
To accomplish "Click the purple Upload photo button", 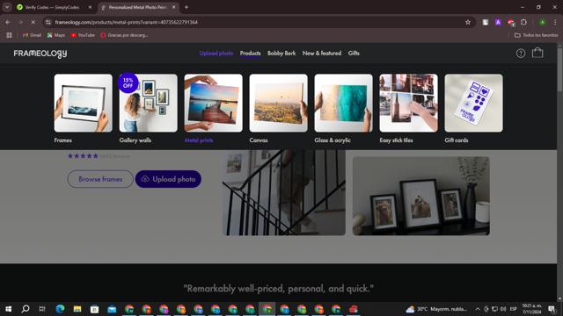I will (168, 179).
